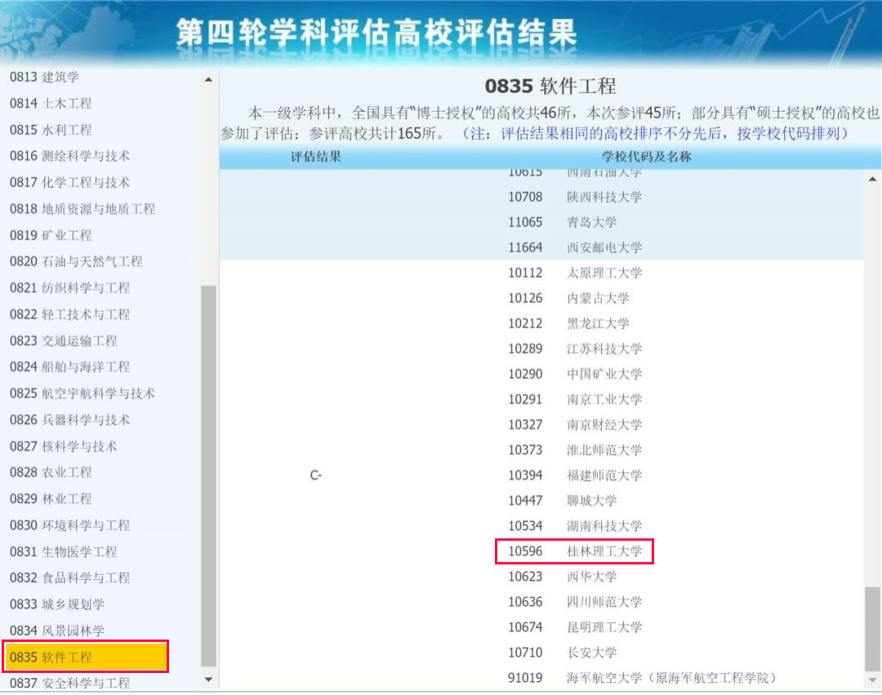Click 0824 船舶与海洋工程 item
This screenshot has width=882, height=695.
coord(69,367)
